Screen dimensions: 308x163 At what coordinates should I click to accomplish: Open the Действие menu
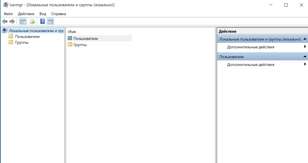coord(26,14)
